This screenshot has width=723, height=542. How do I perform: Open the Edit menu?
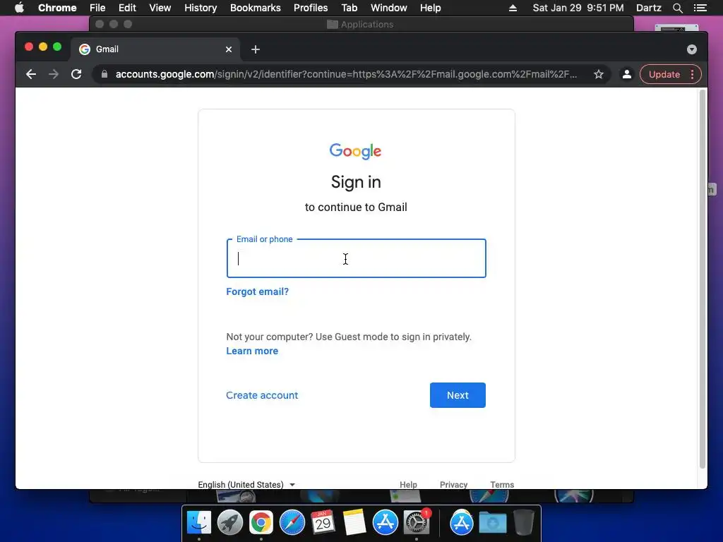[x=127, y=8]
